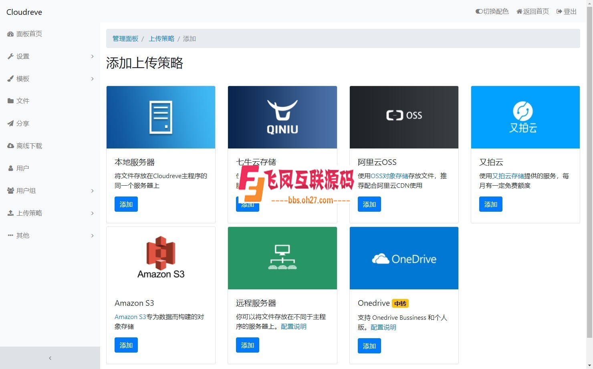Viewport: 593px width, 369px height.
Task: Open 配置说明 link under Onedrive
Action: pos(383,327)
